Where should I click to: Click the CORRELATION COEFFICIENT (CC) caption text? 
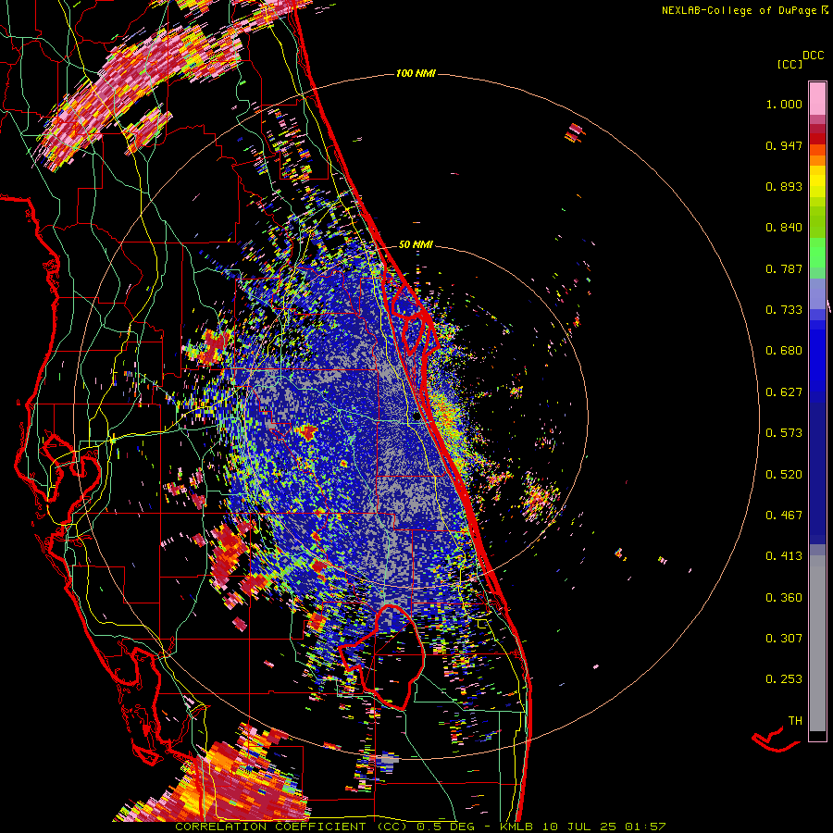(x=292, y=827)
